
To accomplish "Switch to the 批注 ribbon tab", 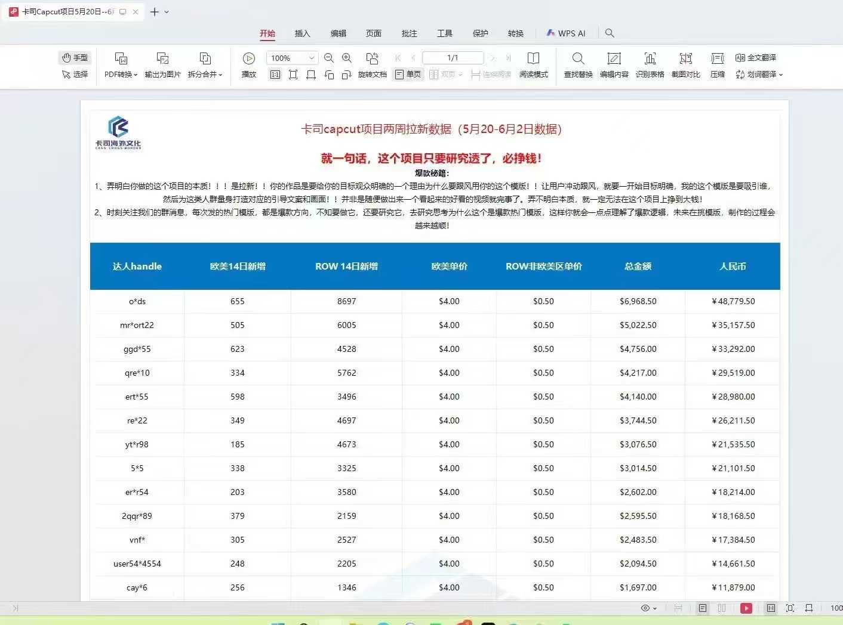I will [x=410, y=33].
